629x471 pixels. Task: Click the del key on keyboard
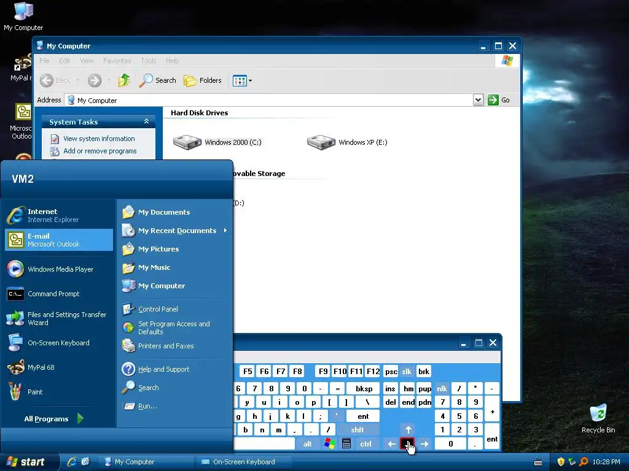point(390,402)
